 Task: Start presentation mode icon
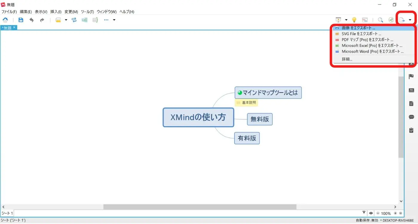coord(338,20)
